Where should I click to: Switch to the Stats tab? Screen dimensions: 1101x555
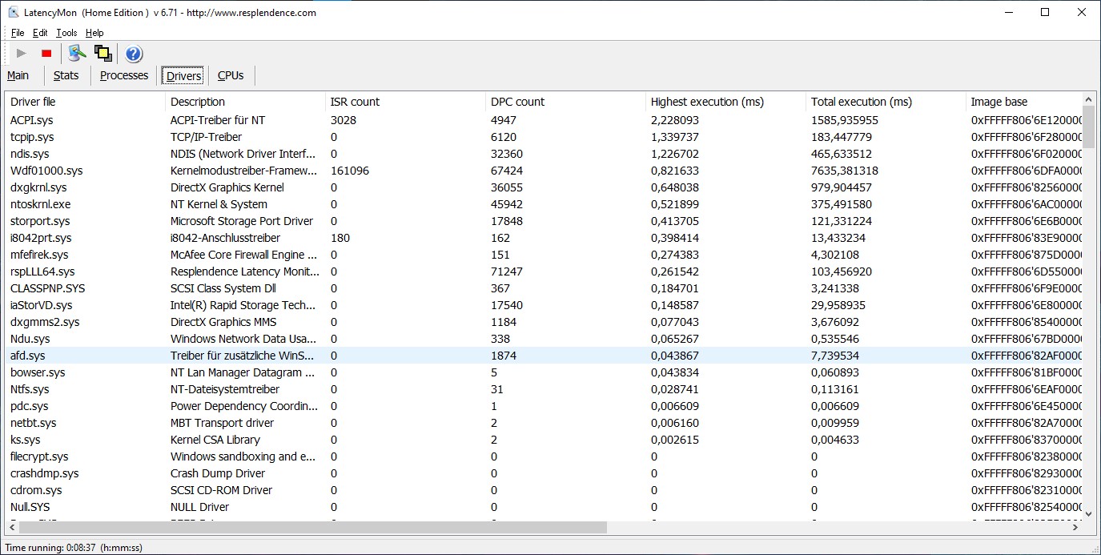(66, 75)
